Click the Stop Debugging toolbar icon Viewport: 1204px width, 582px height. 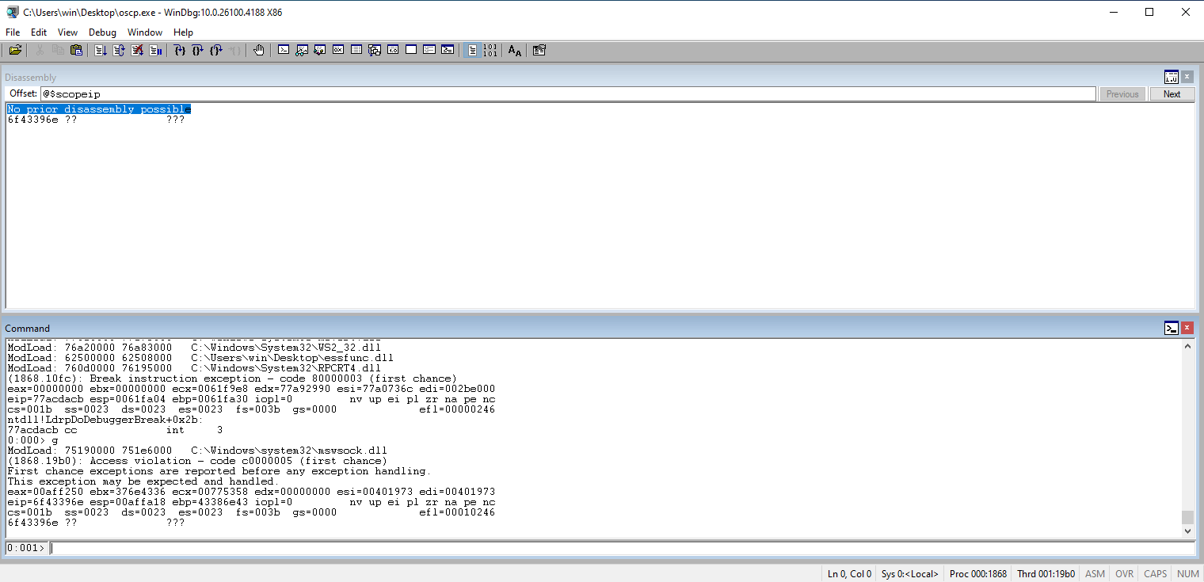[x=137, y=50]
